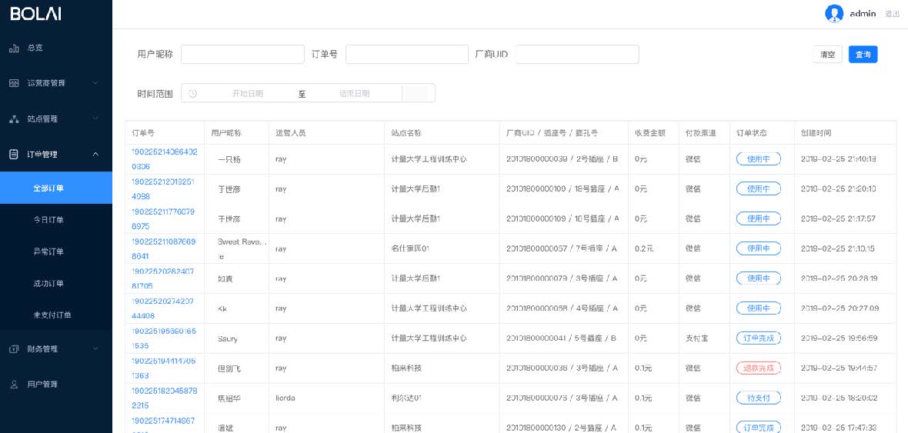
Task: Click the 查询 search button
Action: [x=863, y=55]
